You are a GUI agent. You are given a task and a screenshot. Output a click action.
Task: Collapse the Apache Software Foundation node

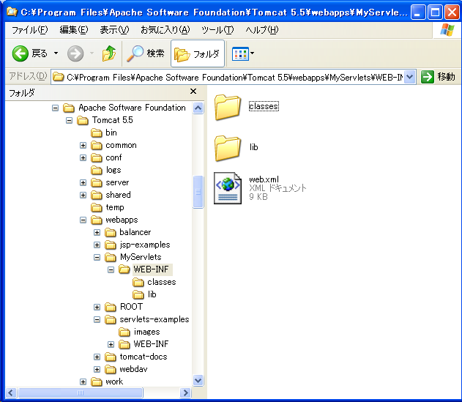point(55,108)
